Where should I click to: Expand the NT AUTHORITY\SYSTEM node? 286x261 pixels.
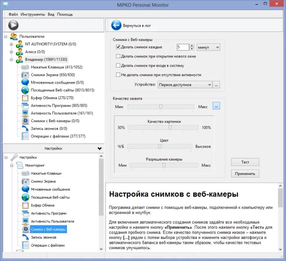(11, 44)
